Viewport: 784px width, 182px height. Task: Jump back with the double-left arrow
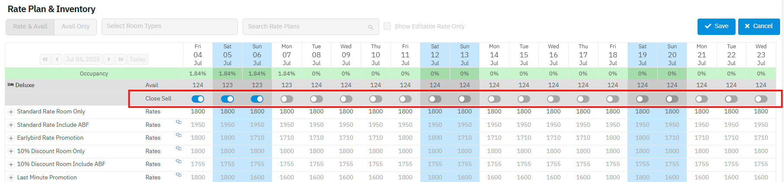point(45,60)
